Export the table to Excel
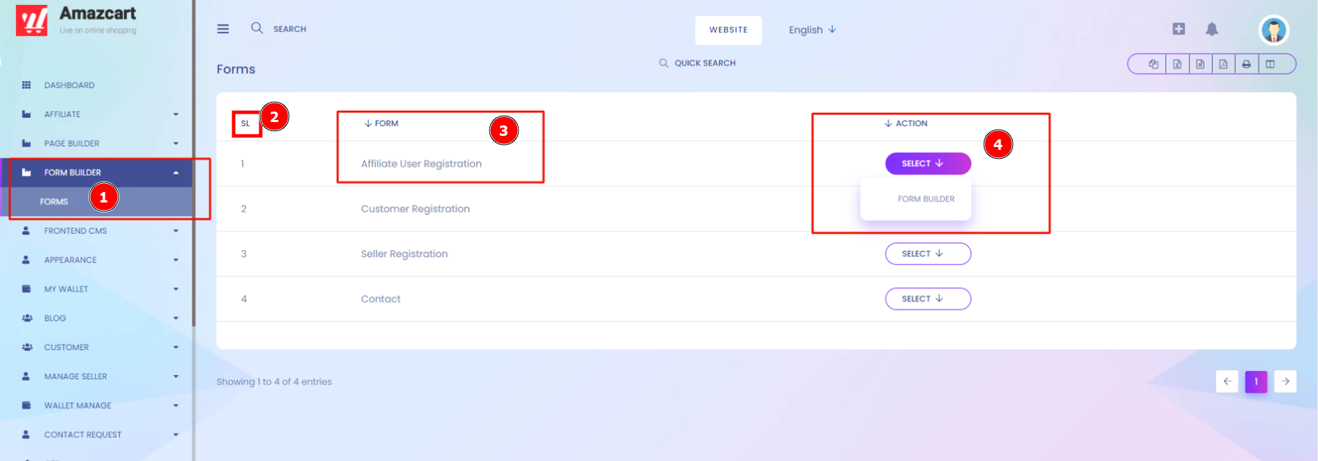This screenshot has width=1318, height=461. point(1177,64)
